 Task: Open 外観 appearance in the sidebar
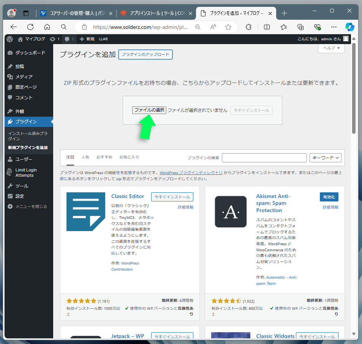coord(29,111)
